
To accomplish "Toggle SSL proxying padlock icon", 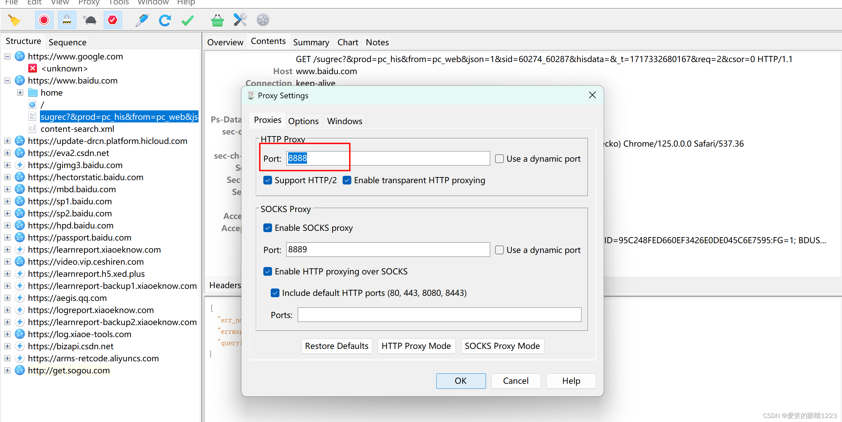I will (67, 20).
